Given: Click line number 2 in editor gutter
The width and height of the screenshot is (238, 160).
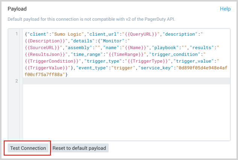Looking at the screenshot, I should (x=16, y=81).
